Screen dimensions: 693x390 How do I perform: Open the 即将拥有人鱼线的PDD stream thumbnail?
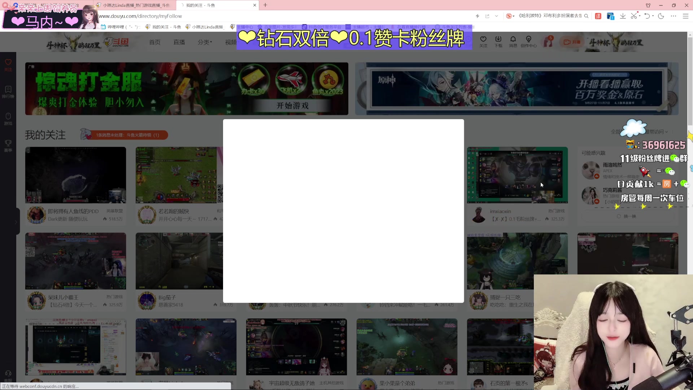click(75, 175)
